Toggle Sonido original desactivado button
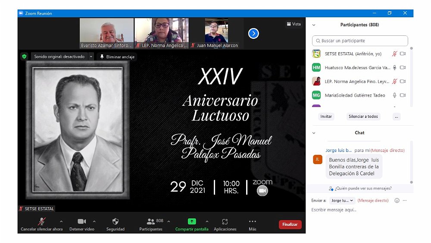 coord(59,57)
